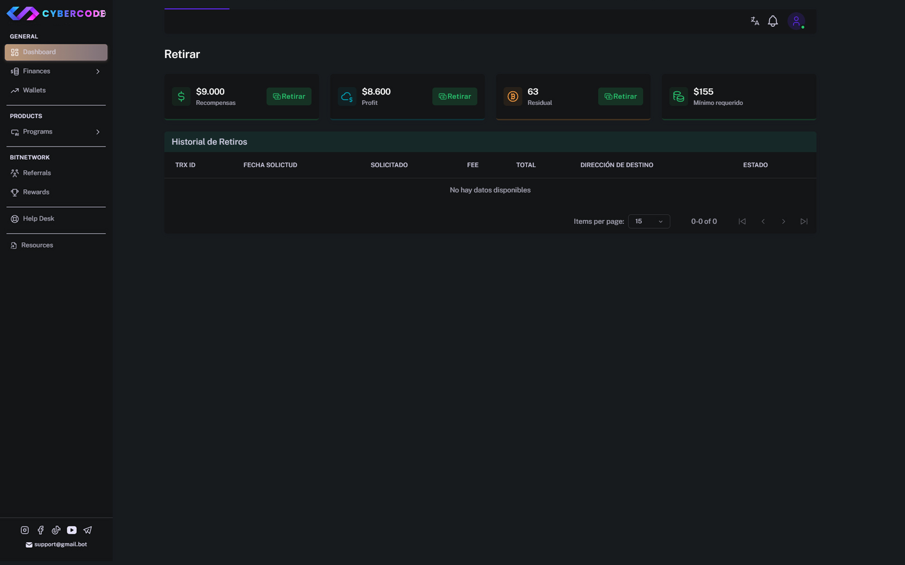The height and width of the screenshot is (565, 905).
Task: Go to last page of table
Action: (x=804, y=221)
